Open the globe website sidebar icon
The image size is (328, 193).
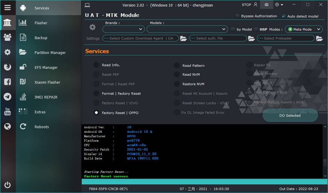tap(7, 126)
